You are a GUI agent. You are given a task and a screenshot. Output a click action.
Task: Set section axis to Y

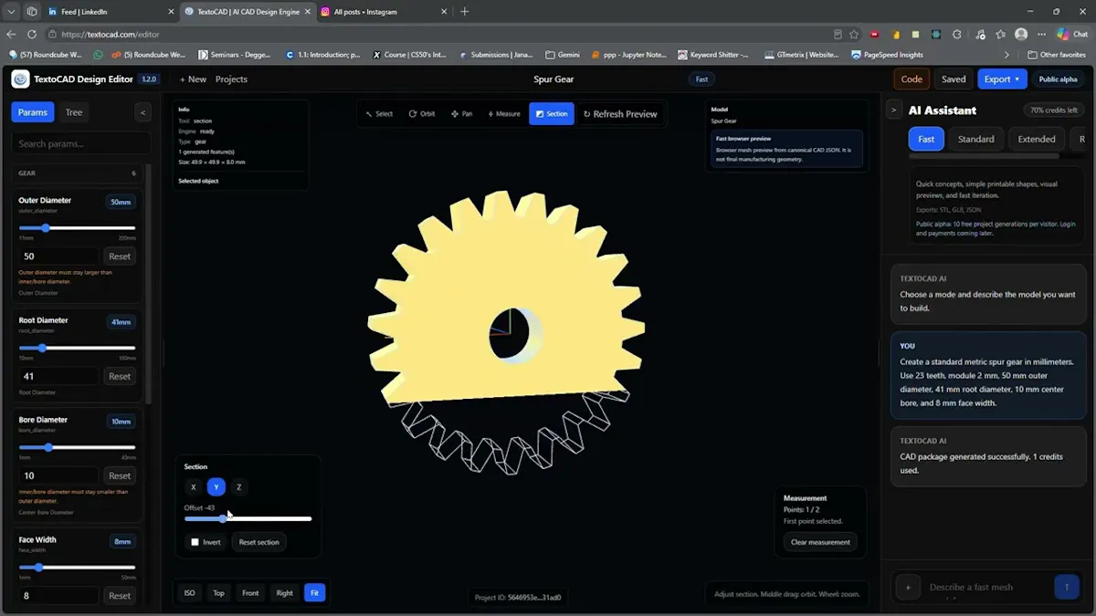point(216,487)
